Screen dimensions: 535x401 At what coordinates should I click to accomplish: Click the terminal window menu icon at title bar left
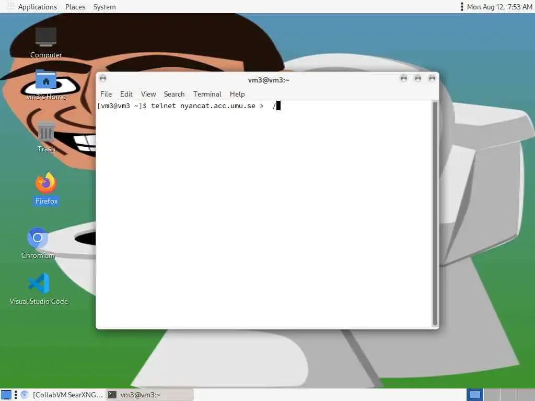103,78
